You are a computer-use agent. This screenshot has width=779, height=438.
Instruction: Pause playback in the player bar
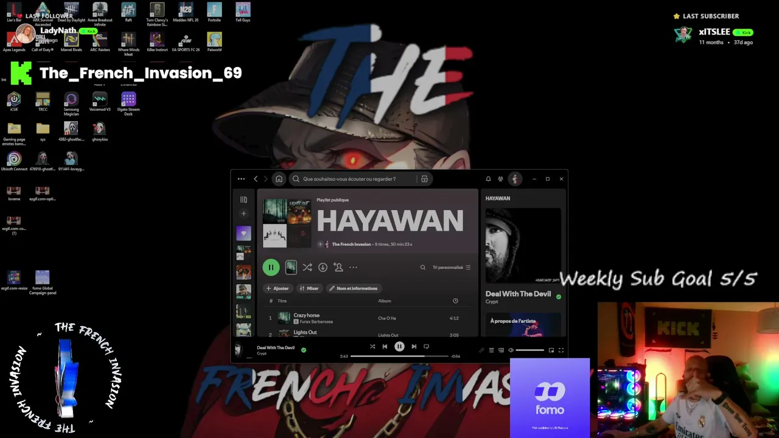click(399, 347)
